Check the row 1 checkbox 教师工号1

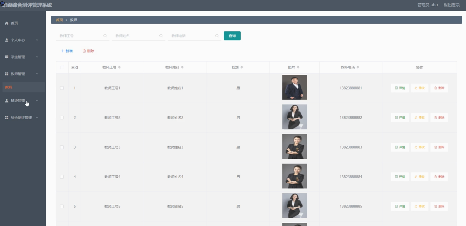62,88
